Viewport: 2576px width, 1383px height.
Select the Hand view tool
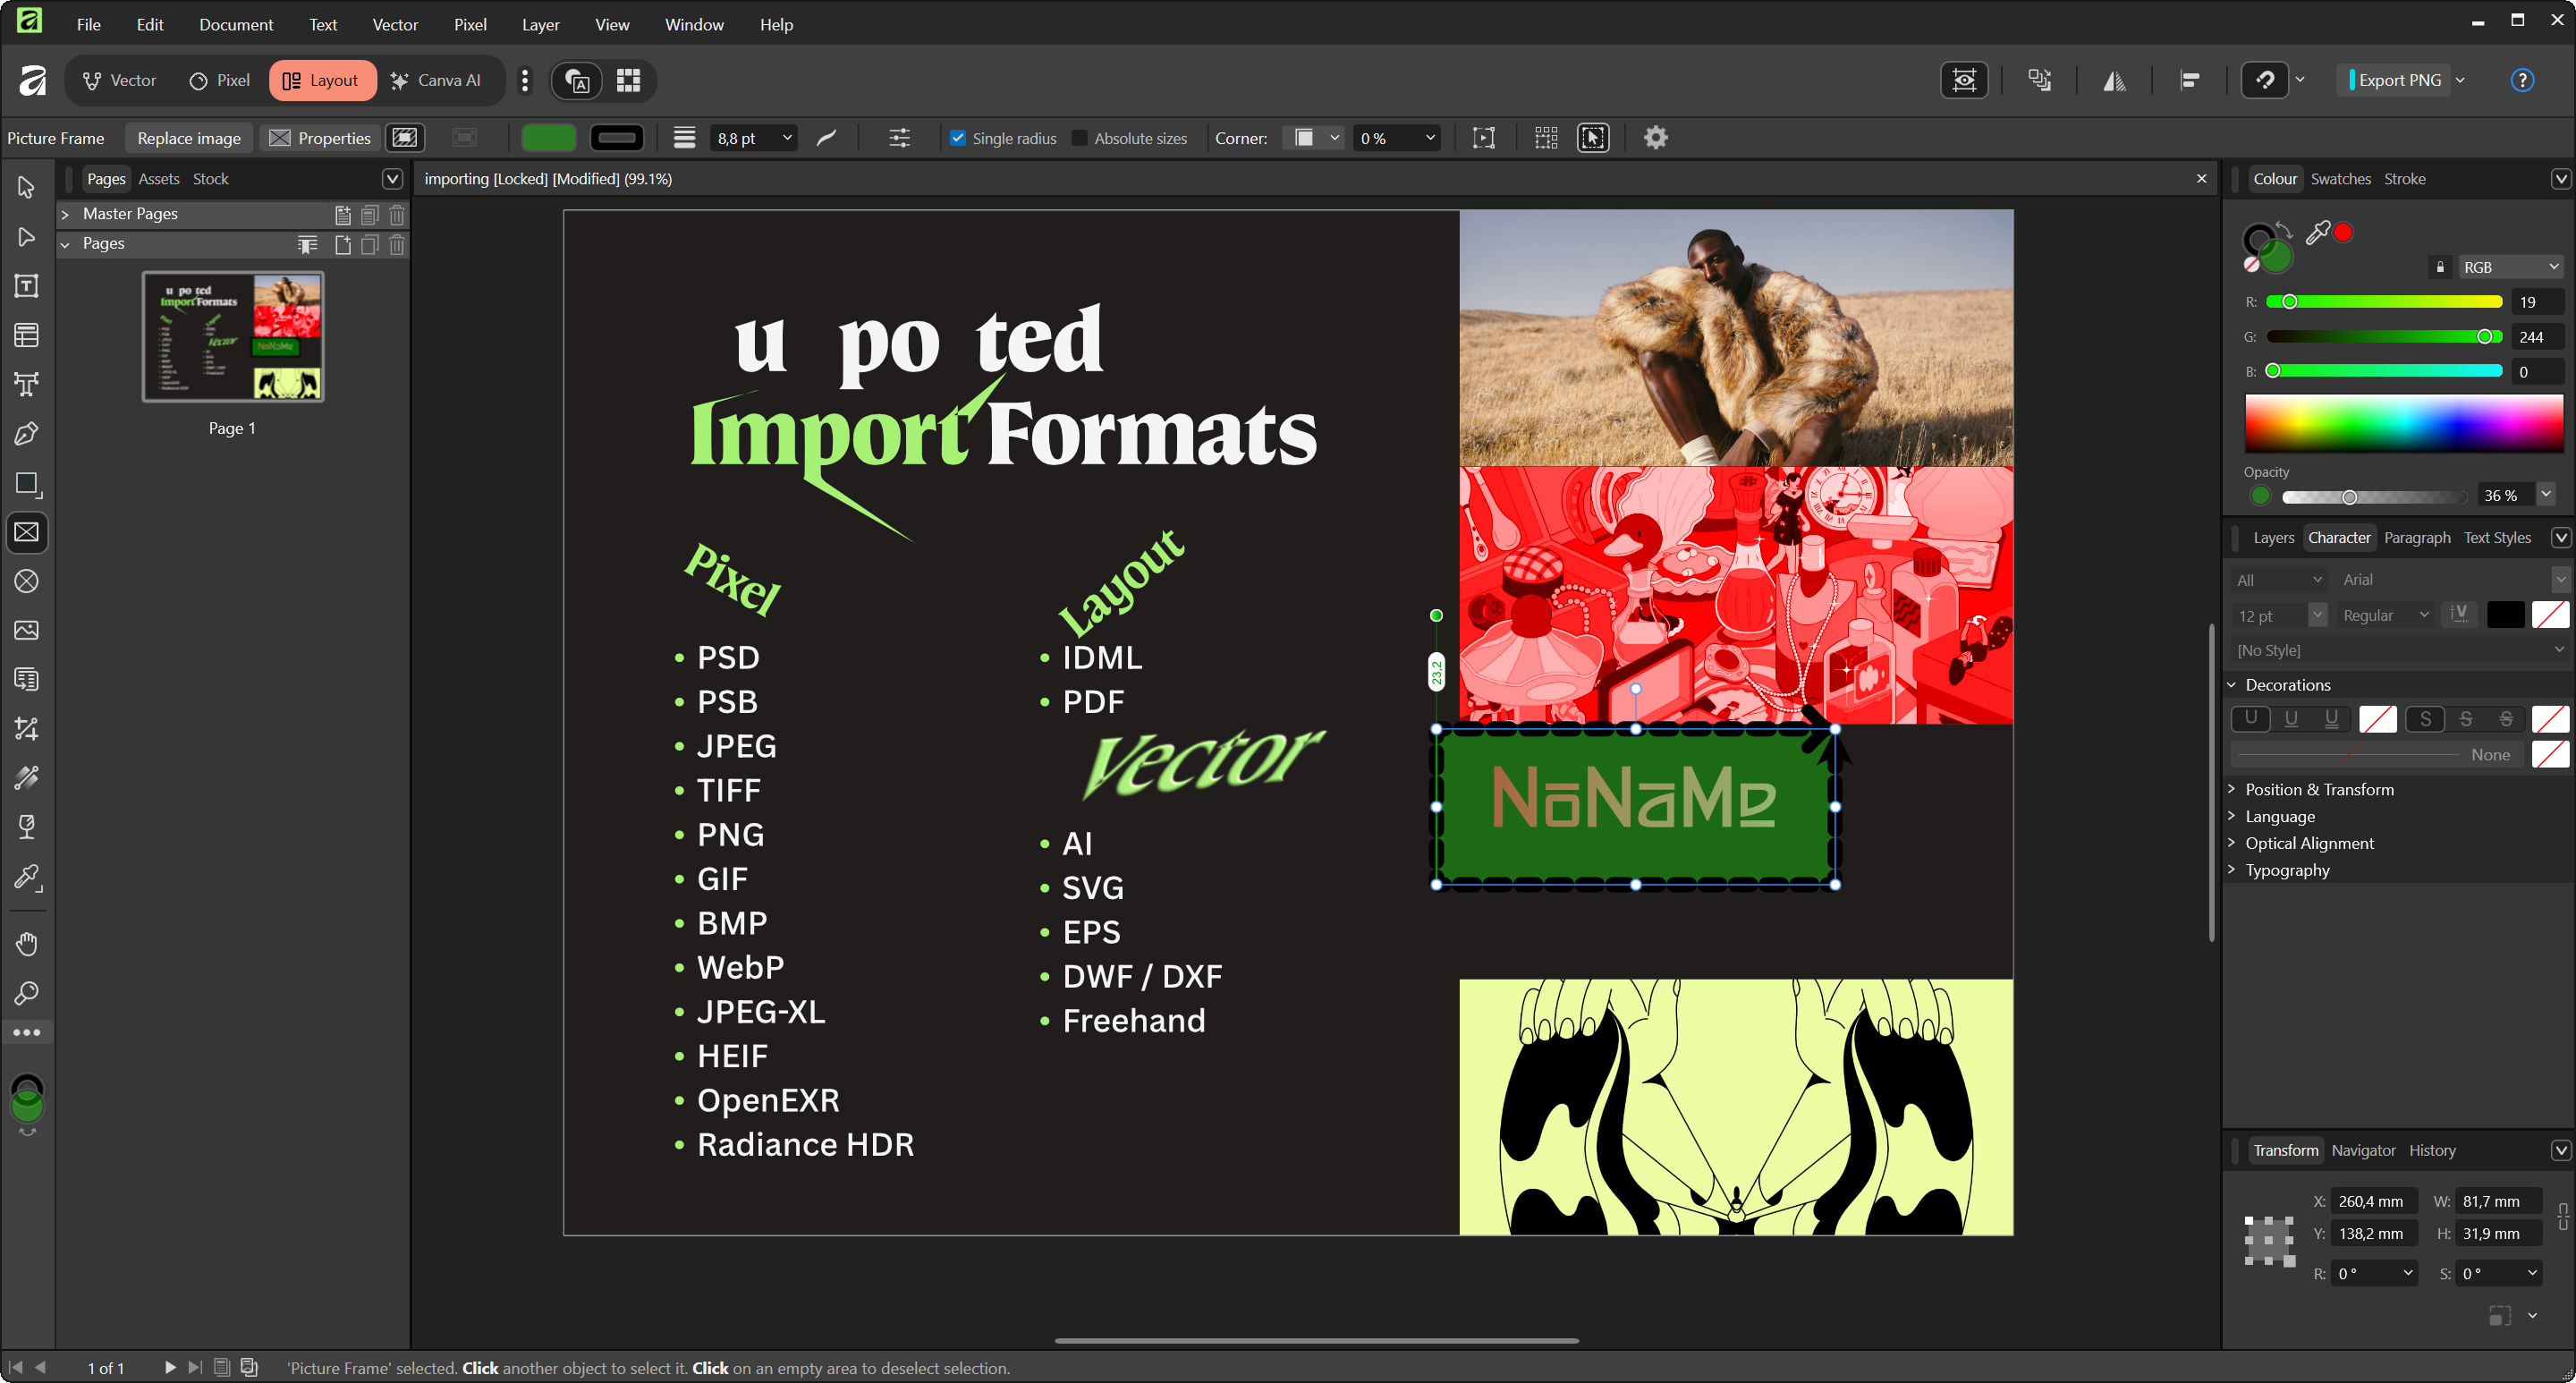[27, 943]
